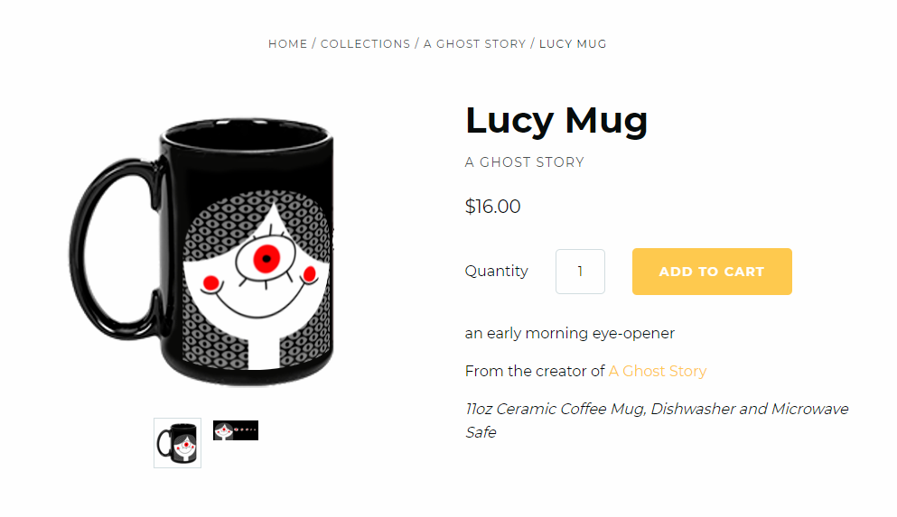Image resolution: width=897 pixels, height=517 pixels.
Task: Select the second wide banner thumbnail
Action: 236,430
